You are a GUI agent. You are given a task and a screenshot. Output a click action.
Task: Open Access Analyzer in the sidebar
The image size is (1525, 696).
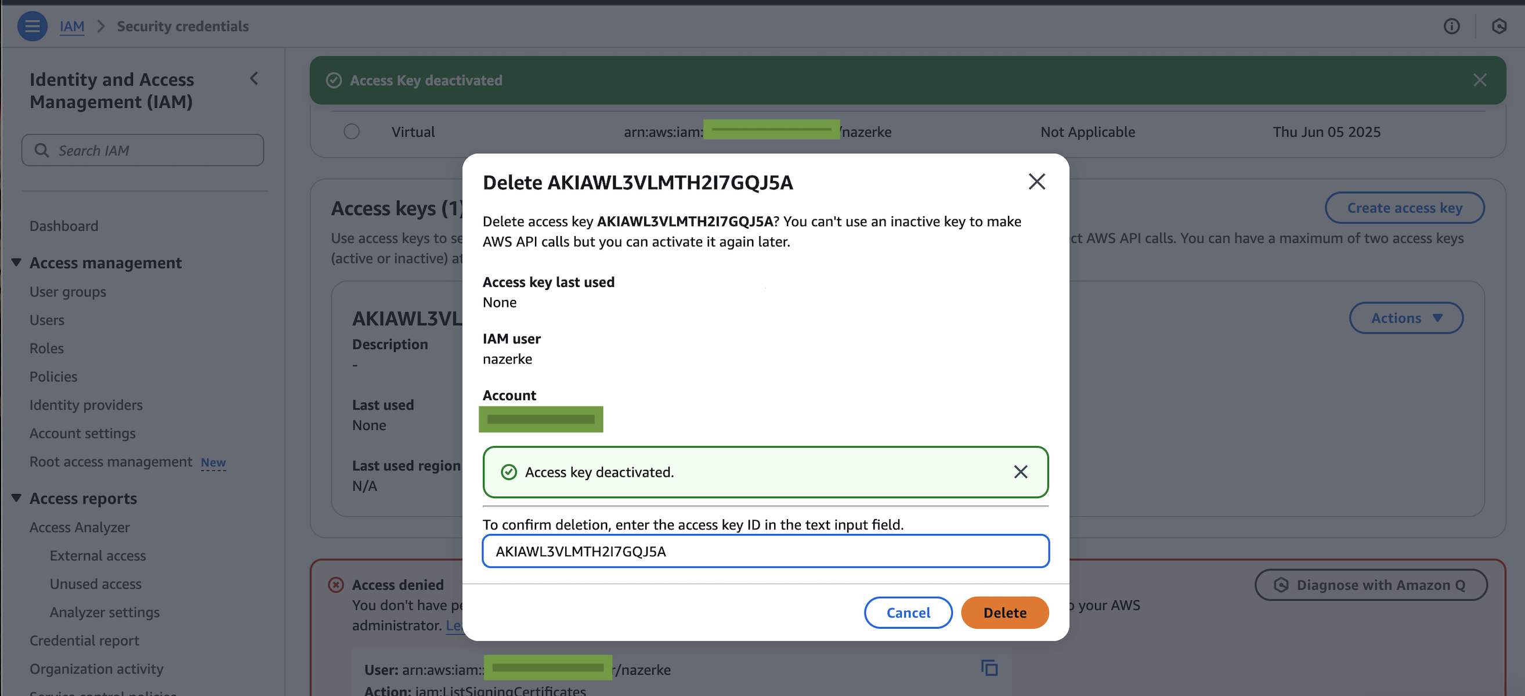coord(80,527)
